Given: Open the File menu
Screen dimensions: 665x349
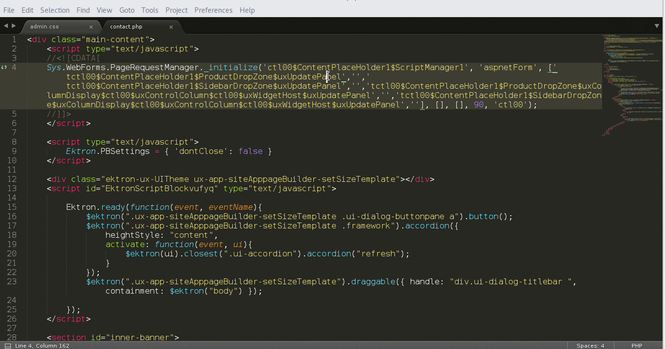Looking at the screenshot, I should tap(9, 10).
